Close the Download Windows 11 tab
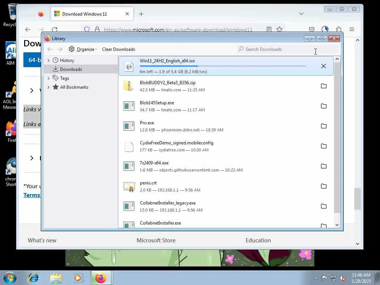The image size is (380, 285). [127, 14]
